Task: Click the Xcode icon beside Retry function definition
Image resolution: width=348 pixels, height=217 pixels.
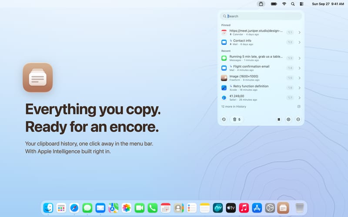Action: (224, 88)
